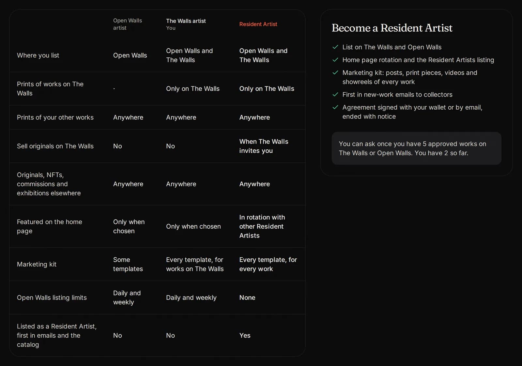Select the 'Become a Resident Artist' heading
Viewport: 522px width, 366px height.
click(392, 28)
